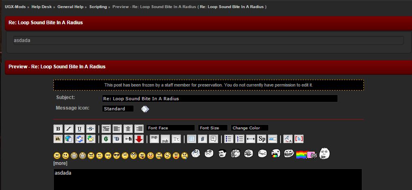Insert the forever alone crying emoticon
This screenshot has width=412, height=190.
coord(196,153)
